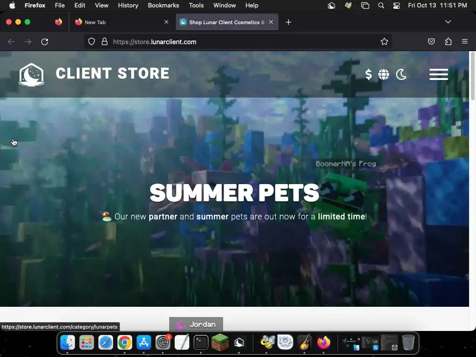The width and height of the screenshot is (476, 357).
Task: Reload the page with the refresh icon
Action: click(45, 41)
